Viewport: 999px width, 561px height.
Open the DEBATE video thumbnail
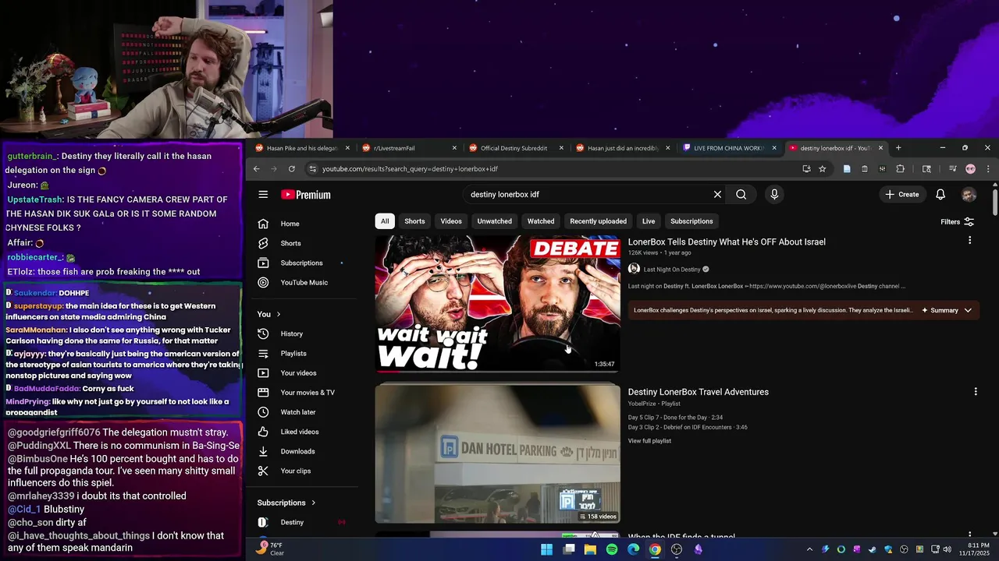pos(498,305)
